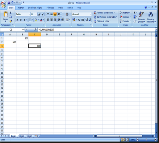The image size is (159, 143).
Task: Click the AutoSum sigma icon
Action: click(x=134, y=13)
